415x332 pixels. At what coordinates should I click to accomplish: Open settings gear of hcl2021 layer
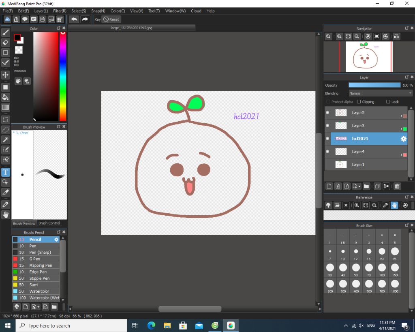(x=403, y=139)
